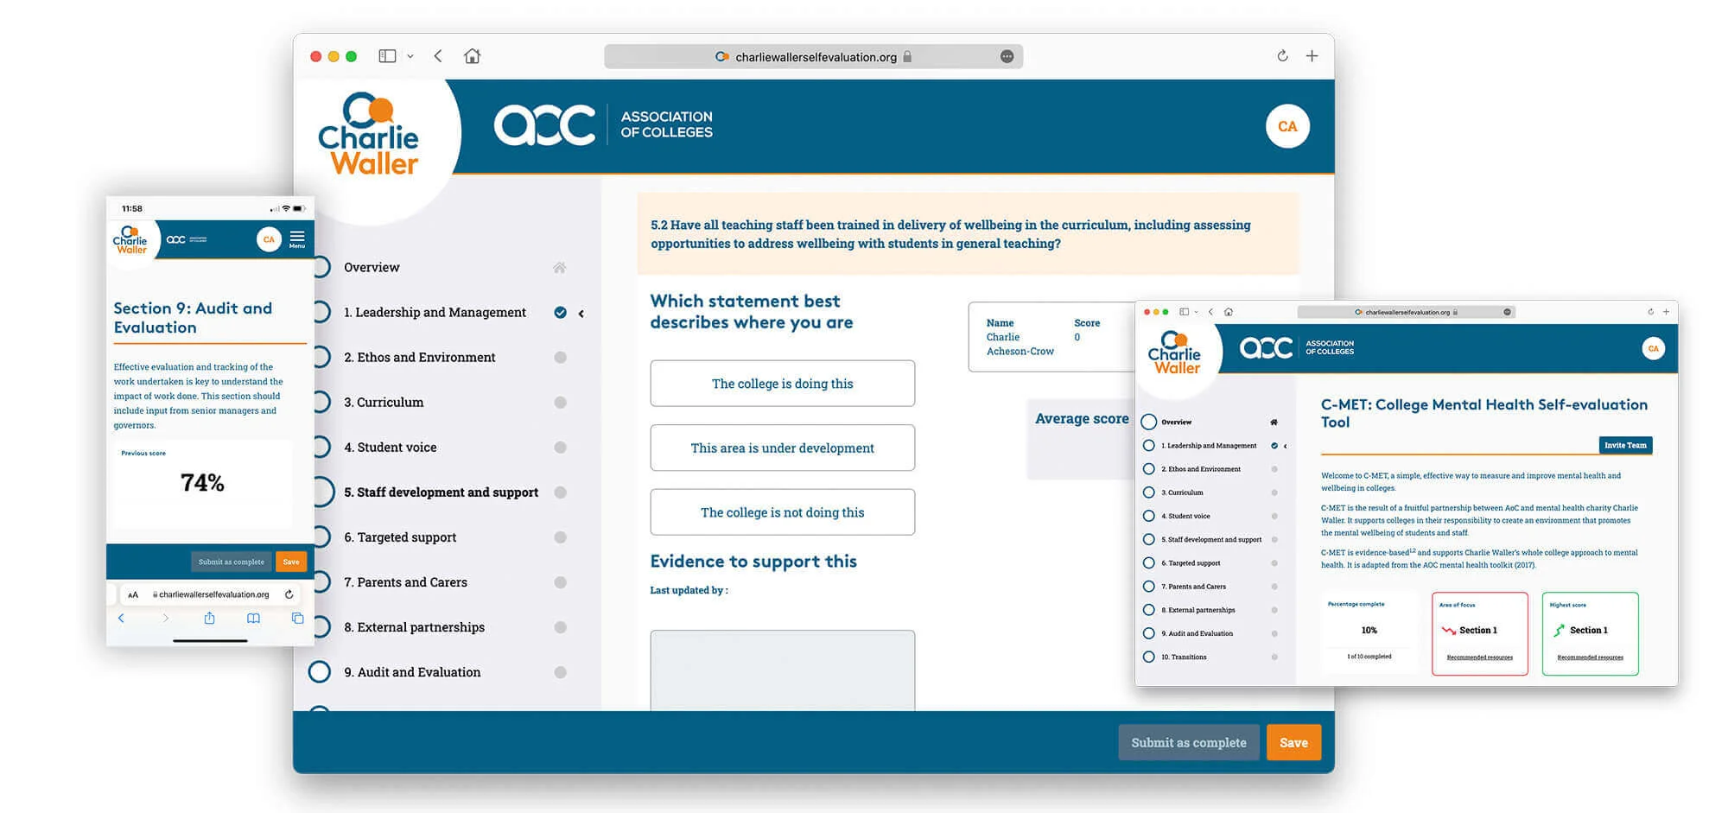This screenshot has height=813, width=1728.
Task: Click the 10% Percentage complete progress card
Action: coord(1369,632)
